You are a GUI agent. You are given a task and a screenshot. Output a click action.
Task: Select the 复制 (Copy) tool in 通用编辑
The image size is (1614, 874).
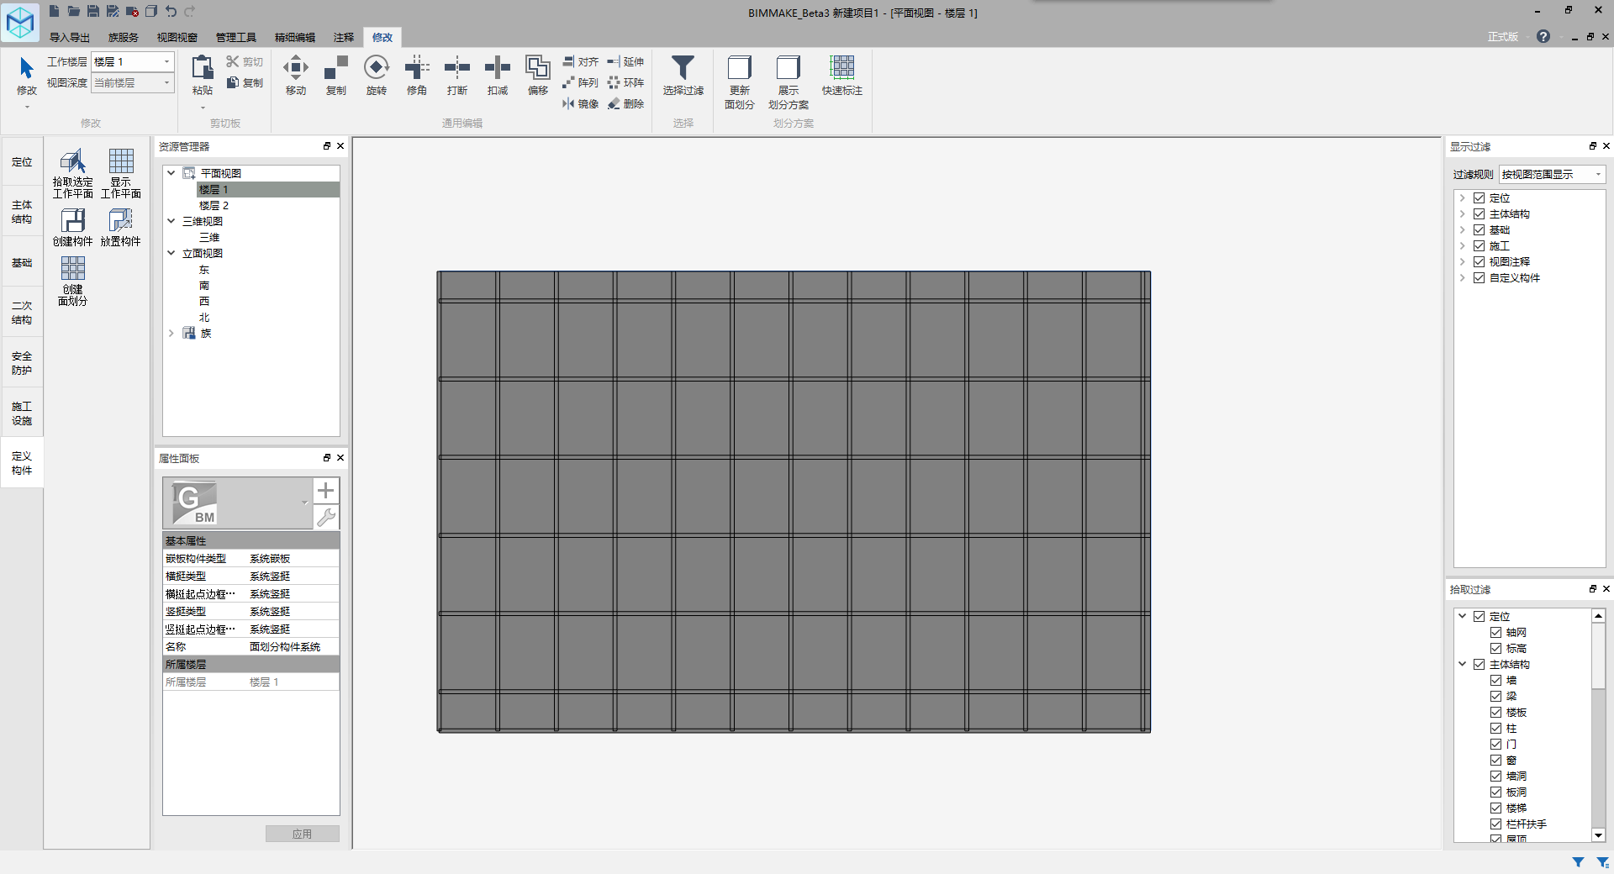click(x=336, y=75)
